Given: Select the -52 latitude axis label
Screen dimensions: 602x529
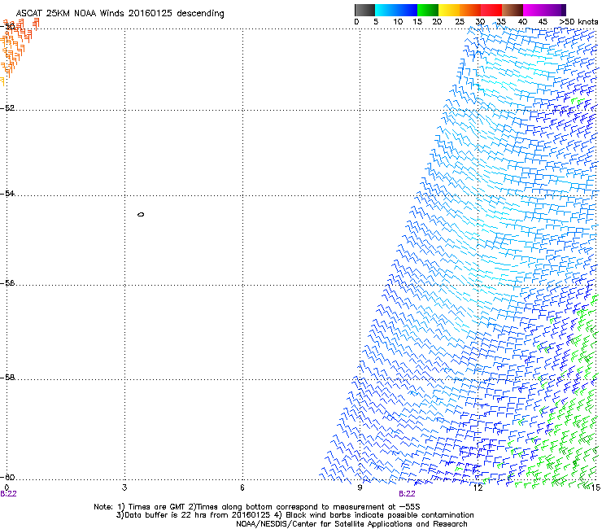Looking at the screenshot, I should pos(7,108).
